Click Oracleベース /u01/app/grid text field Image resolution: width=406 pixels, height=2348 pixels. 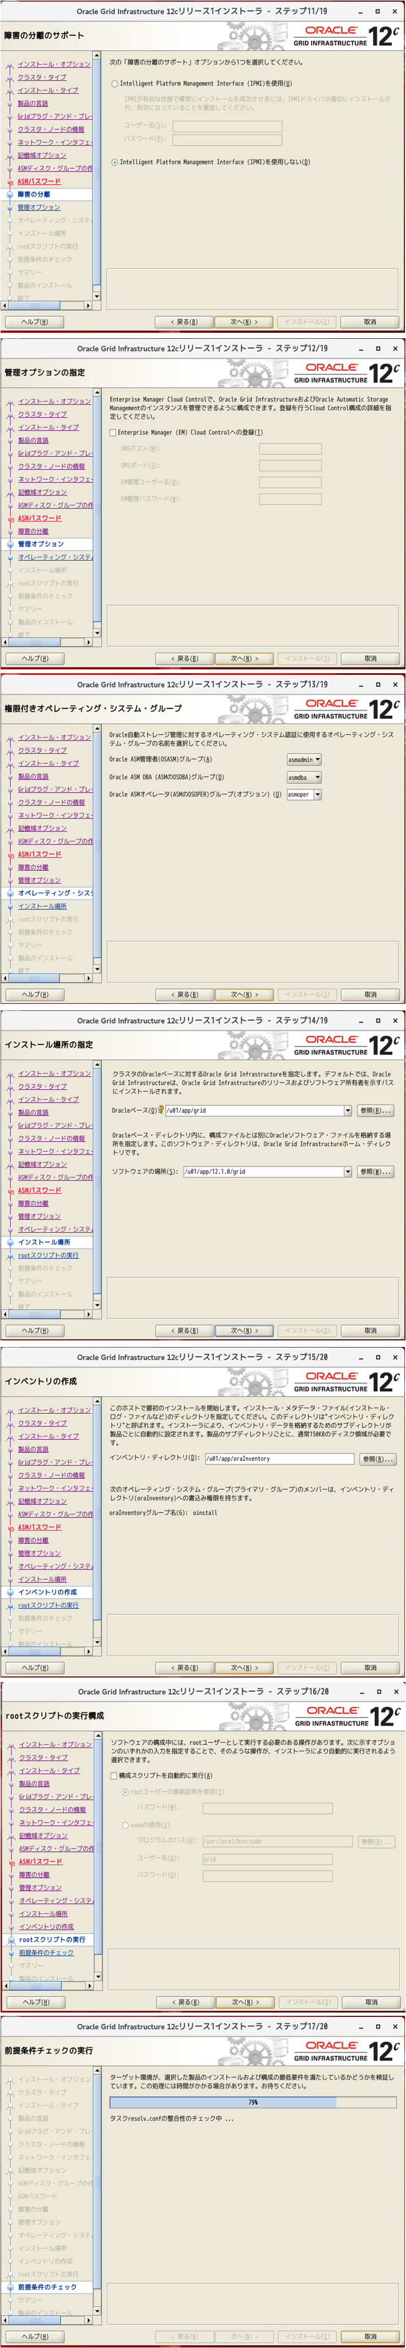(x=254, y=1110)
